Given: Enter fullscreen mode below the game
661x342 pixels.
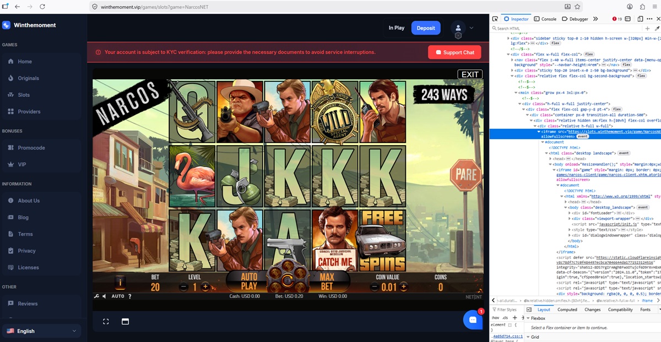Looking at the screenshot, I should pyautogui.click(x=106, y=322).
